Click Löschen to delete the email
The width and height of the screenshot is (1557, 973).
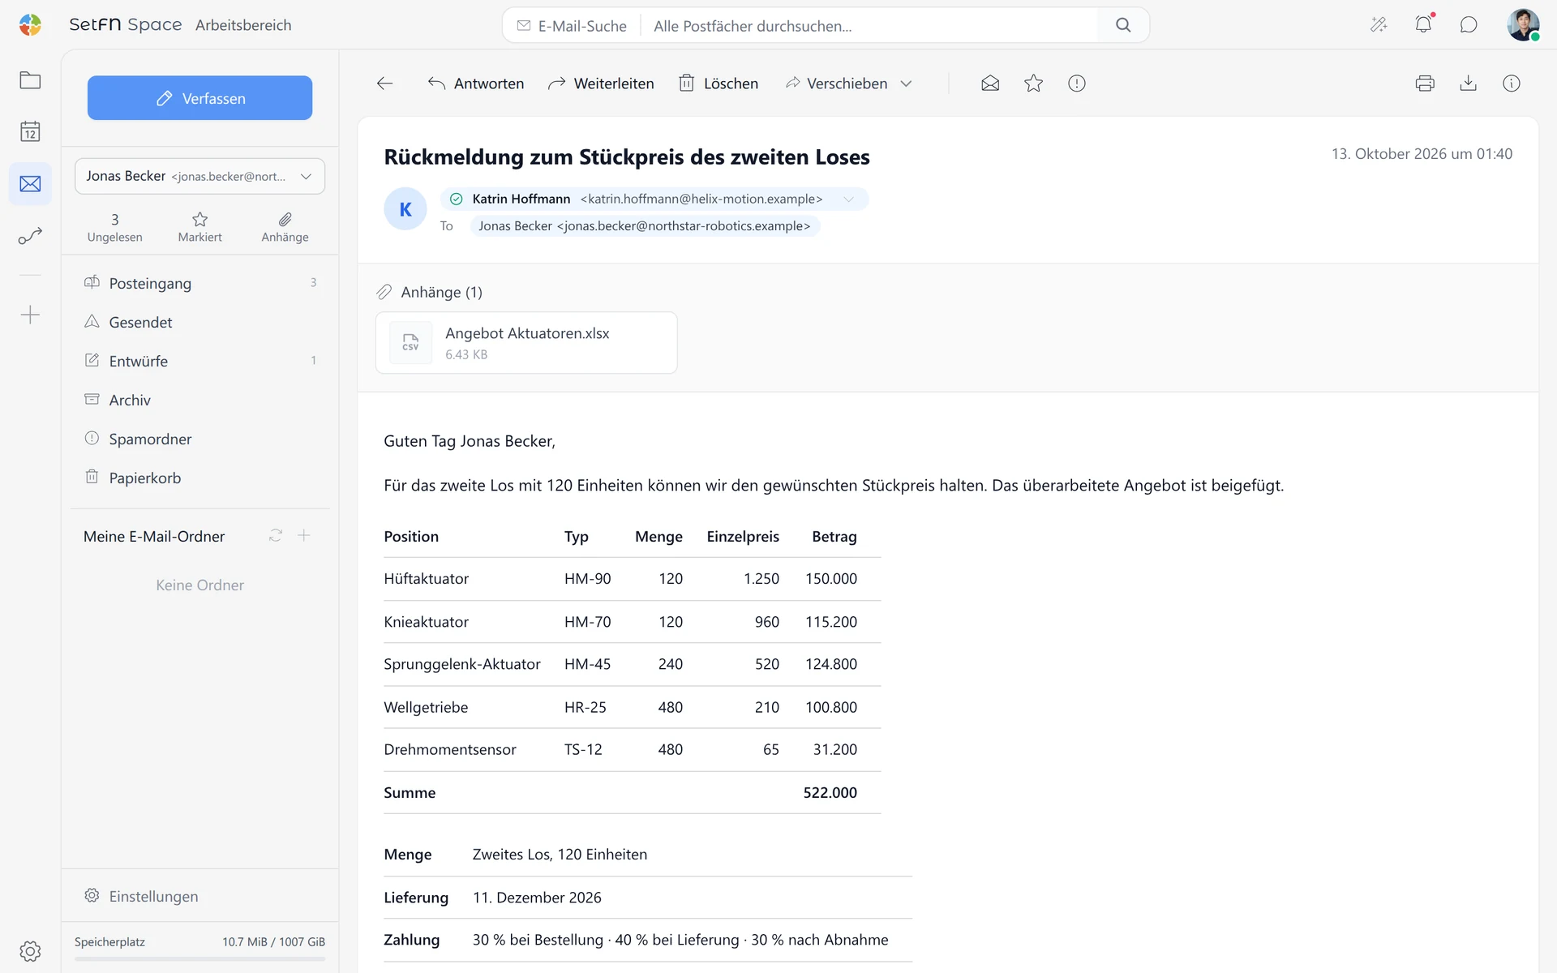point(718,84)
